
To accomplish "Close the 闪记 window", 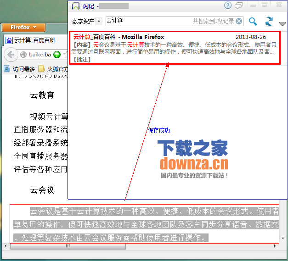I will coord(279,5).
